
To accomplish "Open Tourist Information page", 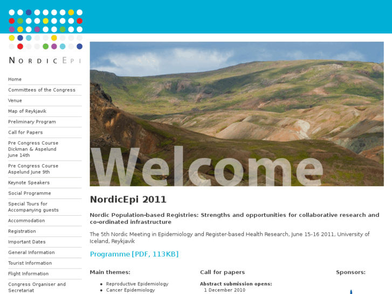I will (30, 263).
